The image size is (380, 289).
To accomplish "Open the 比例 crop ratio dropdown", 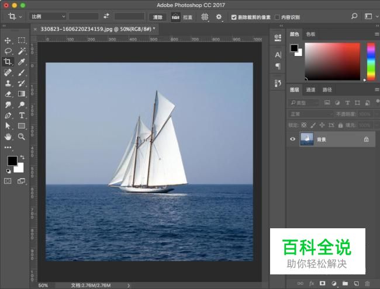I will pos(48,17).
